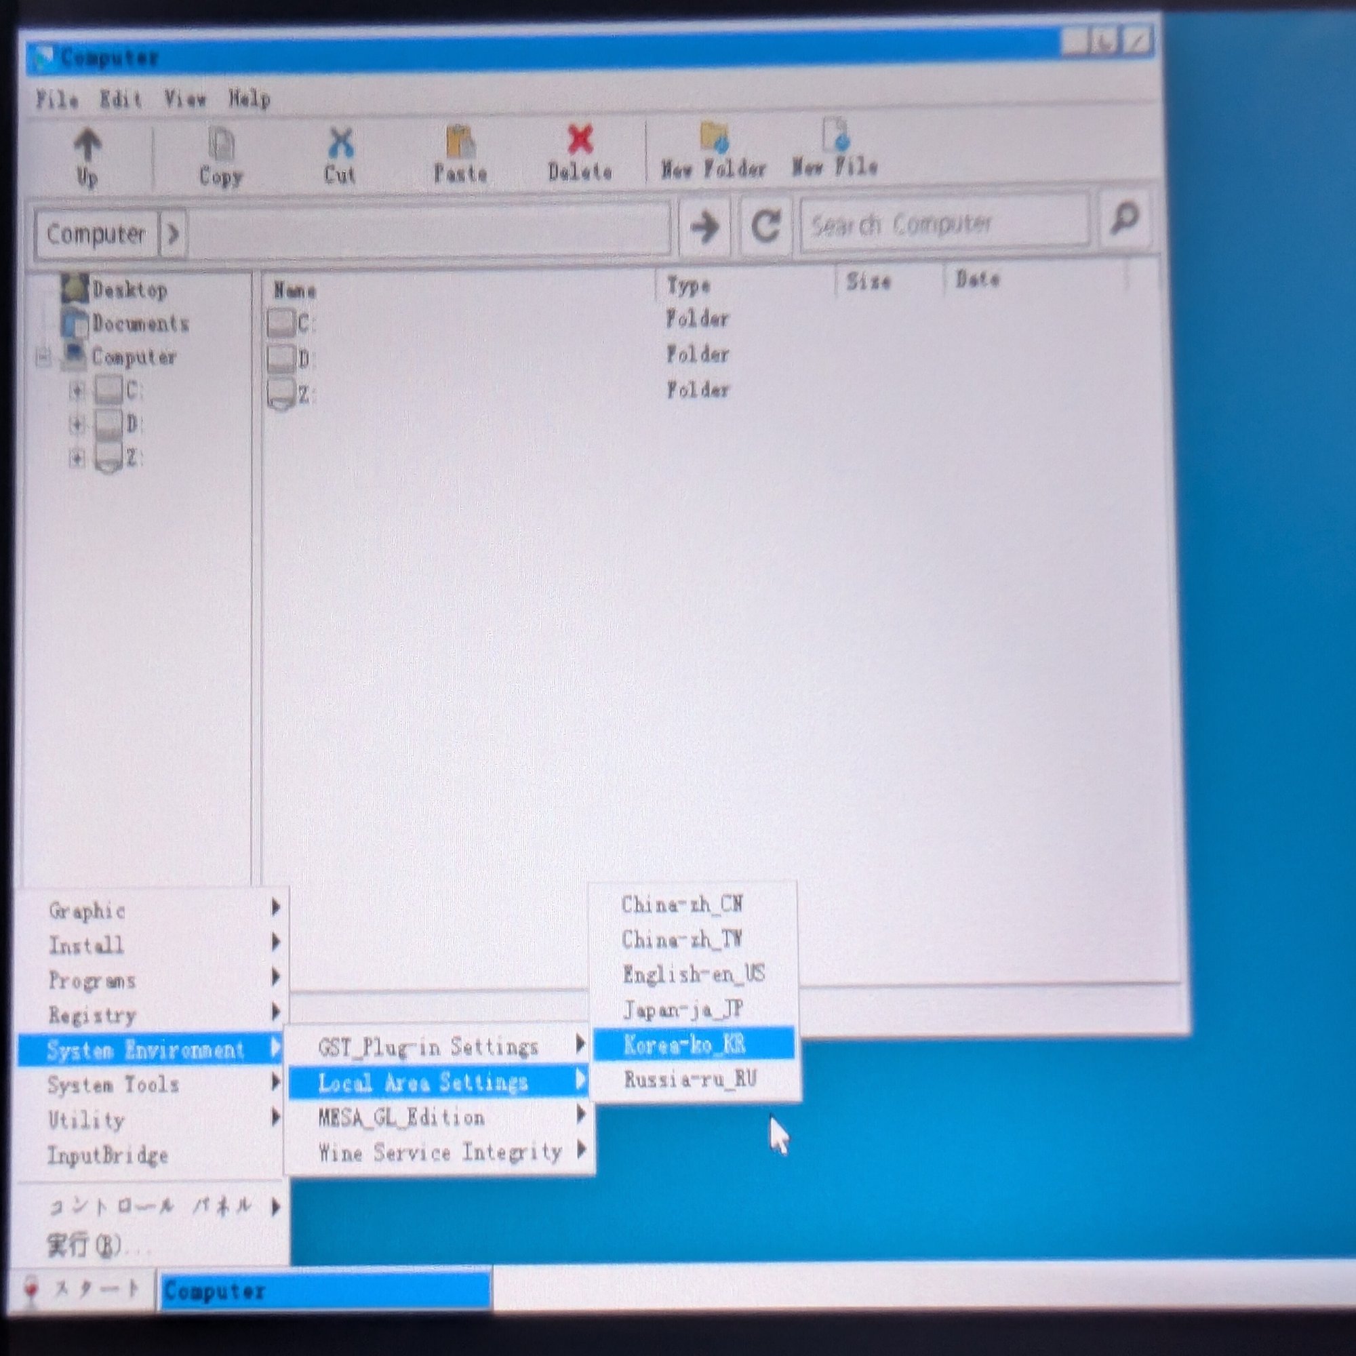Image resolution: width=1356 pixels, height=1356 pixels.
Task: Choose Korea-ko_KR locale
Action: pyautogui.click(x=694, y=1044)
